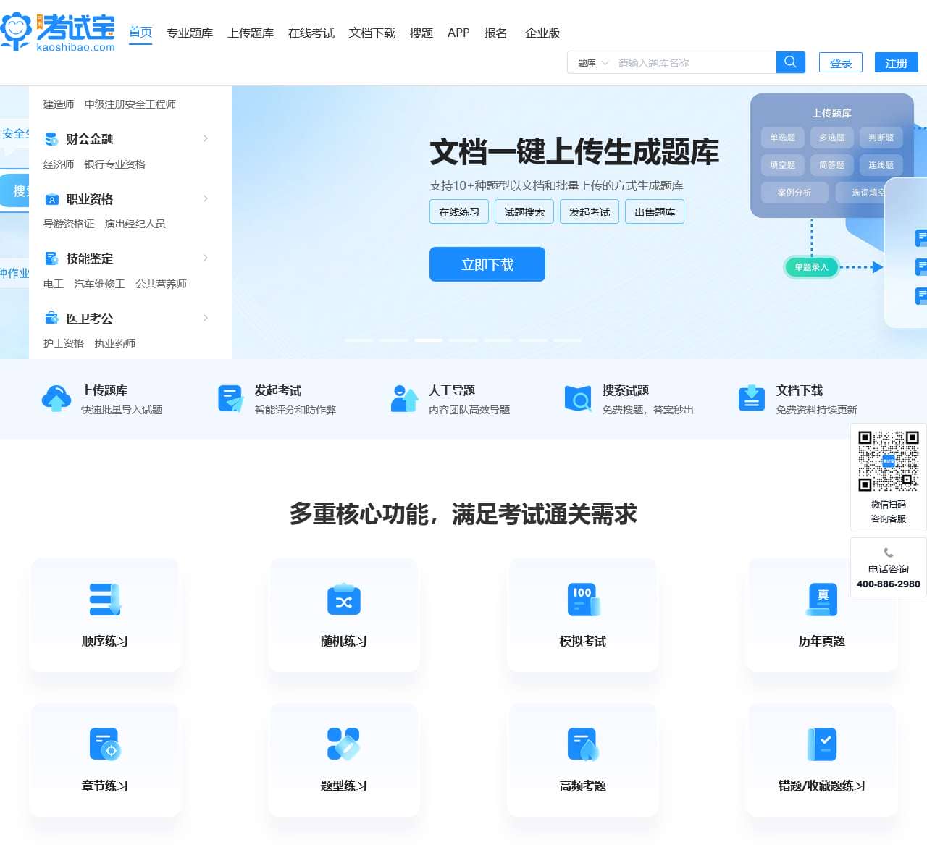Focus the 请输入题库名称 search field

click(x=695, y=63)
